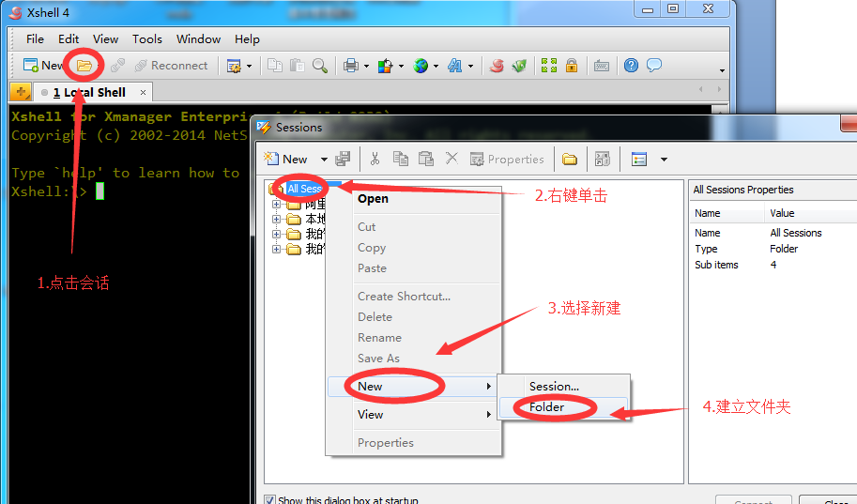Click the globe encoding icon
This screenshot has height=504, width=857.
(x=421, y=66)
